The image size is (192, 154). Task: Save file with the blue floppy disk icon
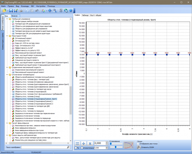pos(11,11)
